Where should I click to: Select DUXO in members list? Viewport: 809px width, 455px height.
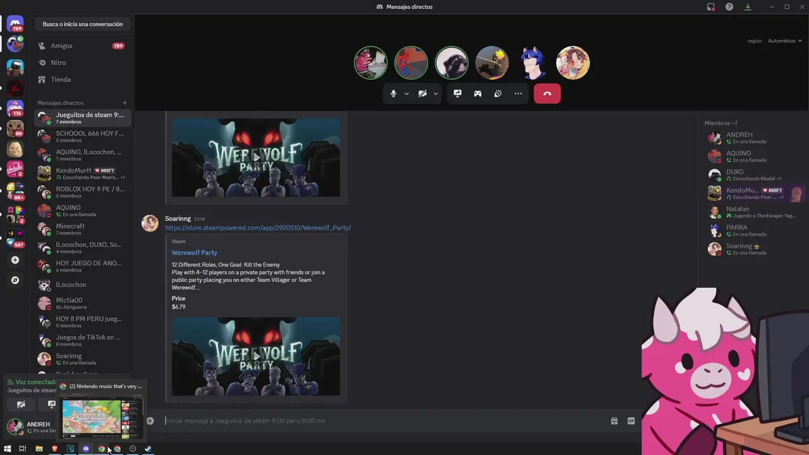click(x=753, y=174)
